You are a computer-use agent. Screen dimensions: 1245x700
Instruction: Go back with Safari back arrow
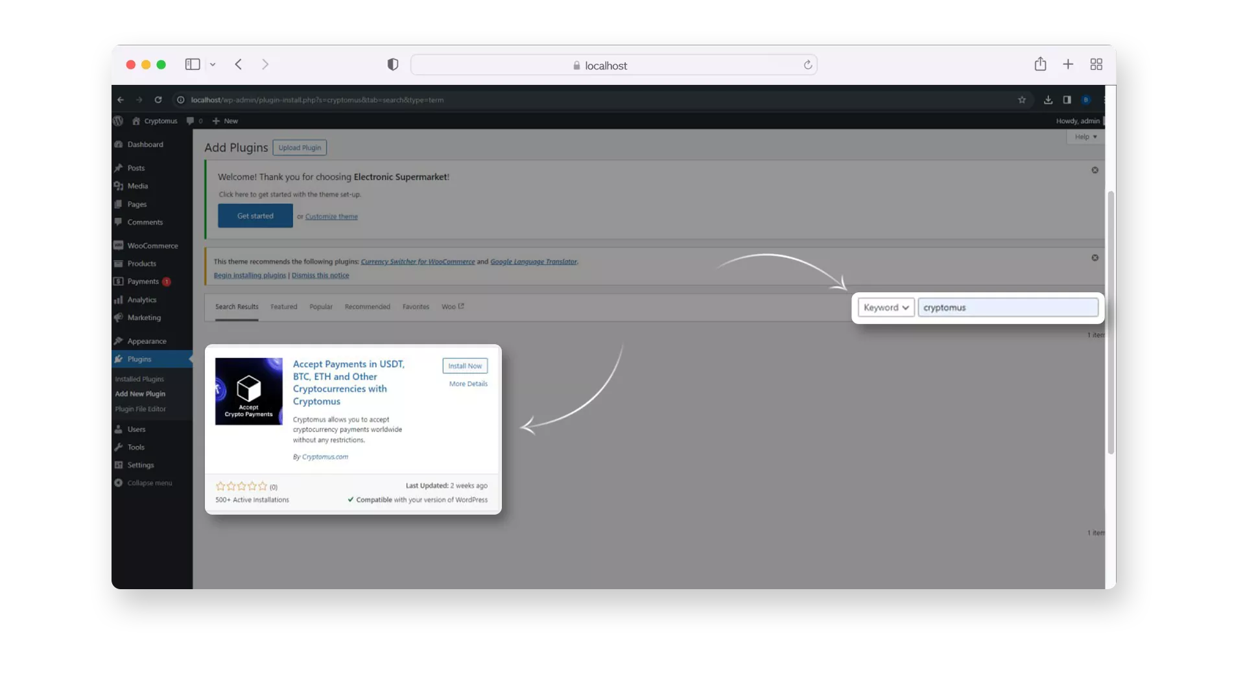pos(239,64)
